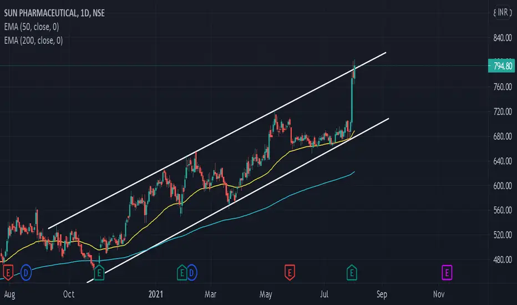This screenshot has width=517, height=305.
Task: Select the EMA (50, close, 0) indicator legend
Action: click(32, 27)
